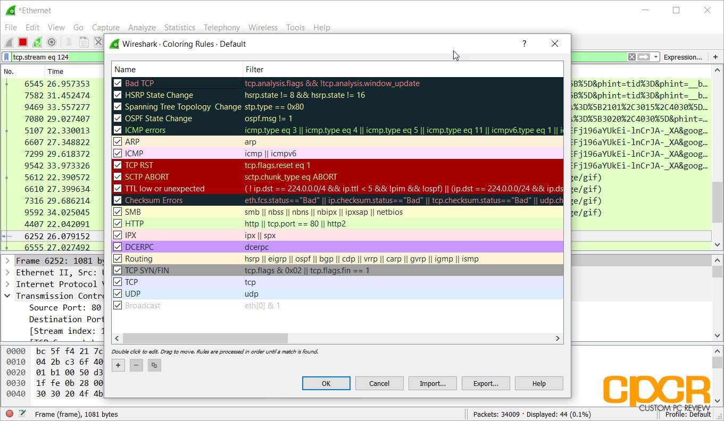Stop the capture with red square button
Image resolution: width=724 pixels, height=421 pixels.
[x=23, y=42]
